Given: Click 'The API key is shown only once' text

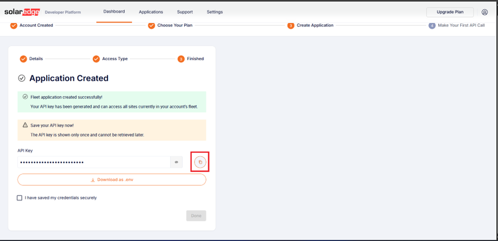Looking at the screenshot, I should (x=87, y=135).
